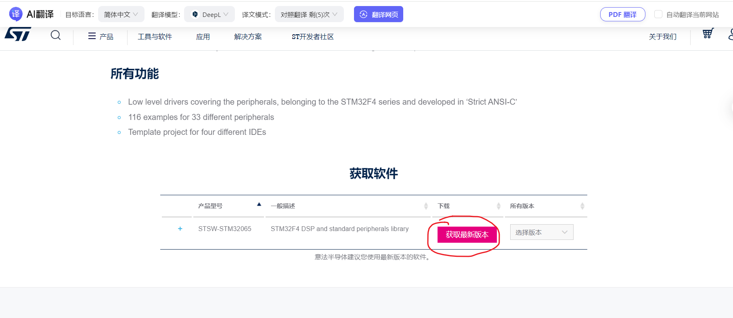Click the 意法半导体建议您使用最新版本的软件 note

[x=373, y=257]
